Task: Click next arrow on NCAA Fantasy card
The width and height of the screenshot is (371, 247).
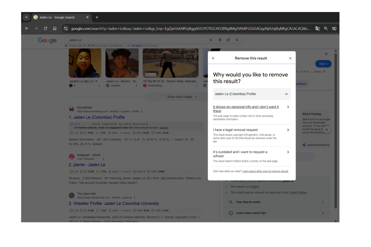Action: click(327, 130)
